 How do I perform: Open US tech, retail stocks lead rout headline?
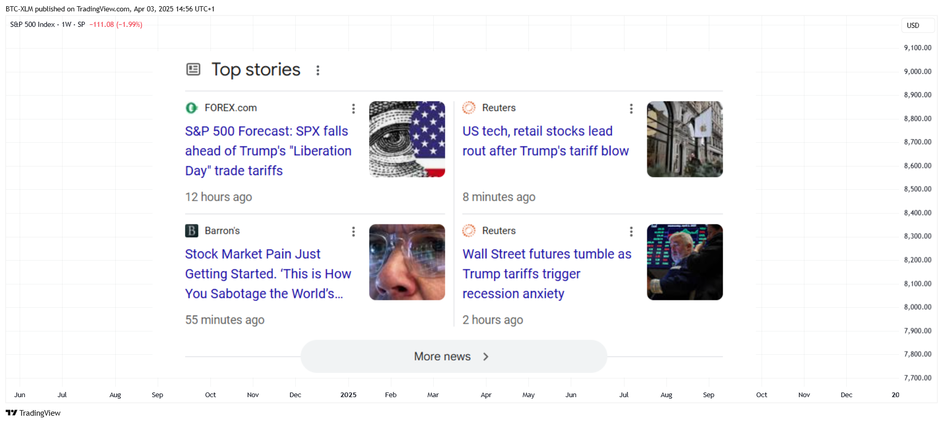[x=545, y=141]
